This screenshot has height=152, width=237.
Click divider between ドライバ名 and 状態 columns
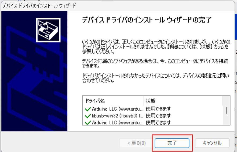(143, 101)
